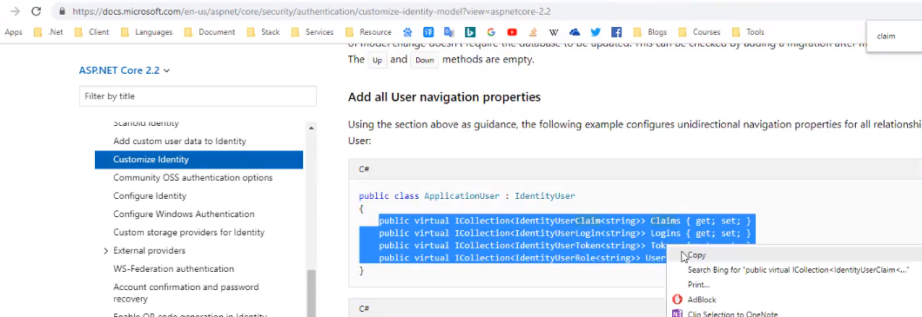Open the WS-Federation authentication article

point(173,269)
